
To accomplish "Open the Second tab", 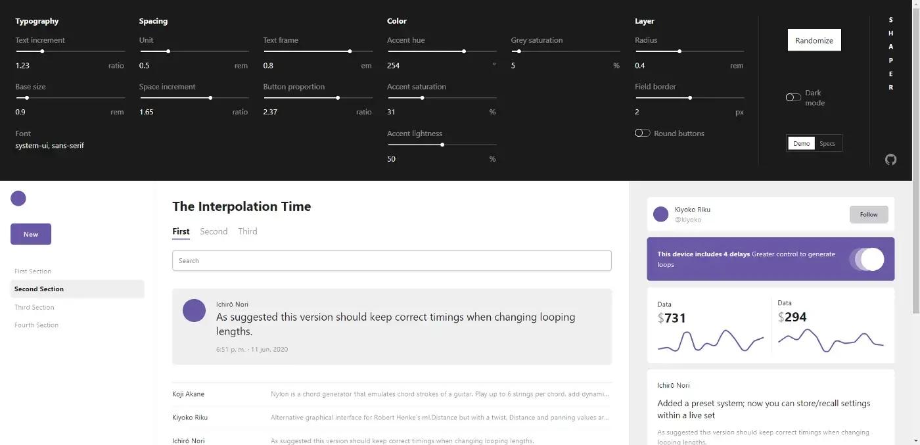I will [x=214, y=231].
